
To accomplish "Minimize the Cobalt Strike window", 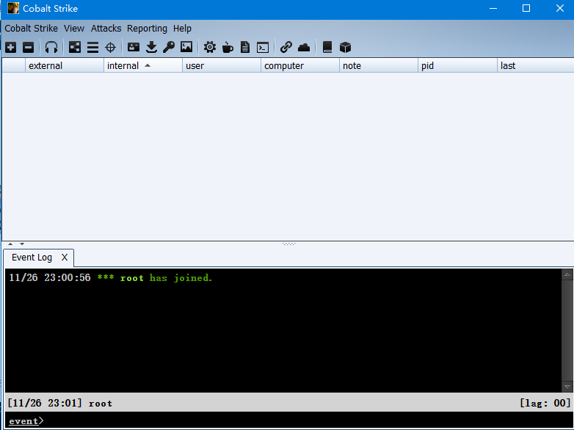I will point(493,8).
